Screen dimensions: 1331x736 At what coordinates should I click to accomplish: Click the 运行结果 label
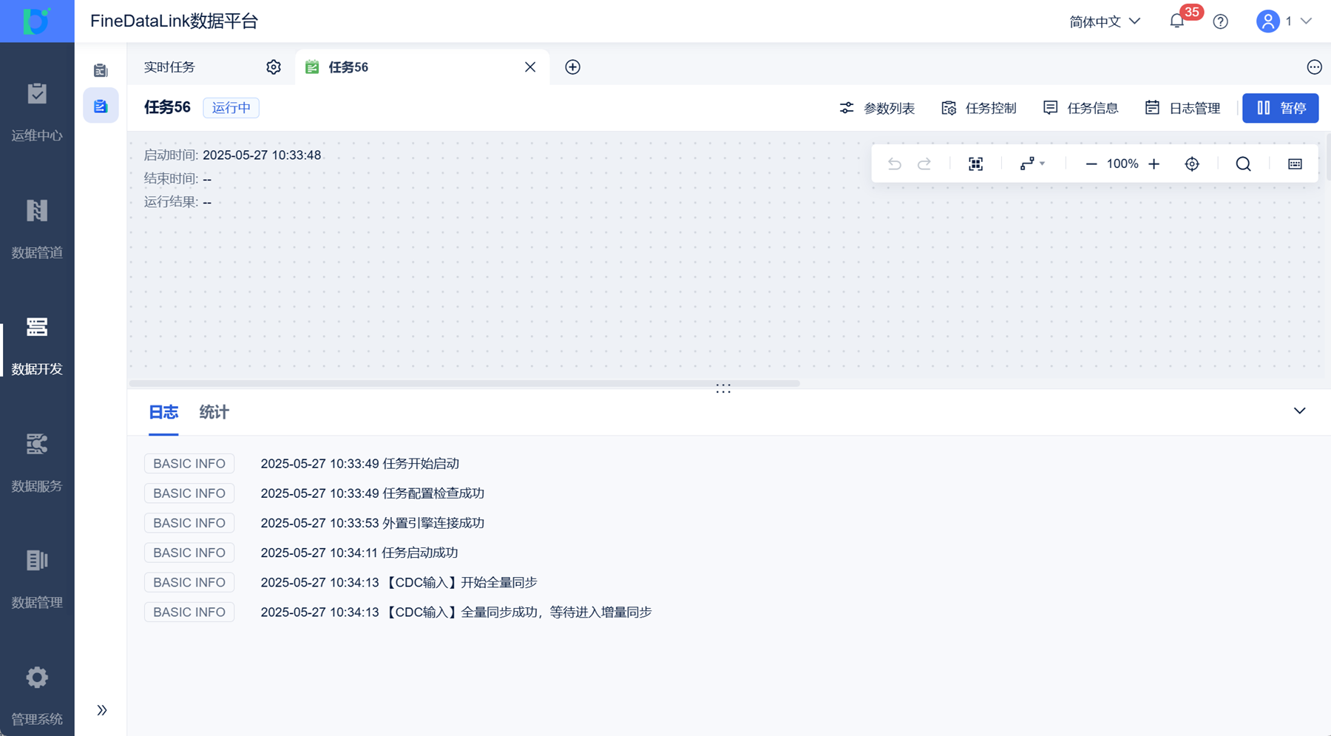pos(172,203)
